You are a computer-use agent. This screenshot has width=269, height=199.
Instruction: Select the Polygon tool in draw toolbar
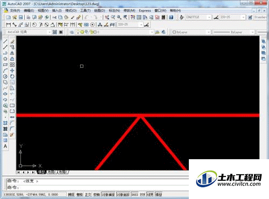point(5,59)
